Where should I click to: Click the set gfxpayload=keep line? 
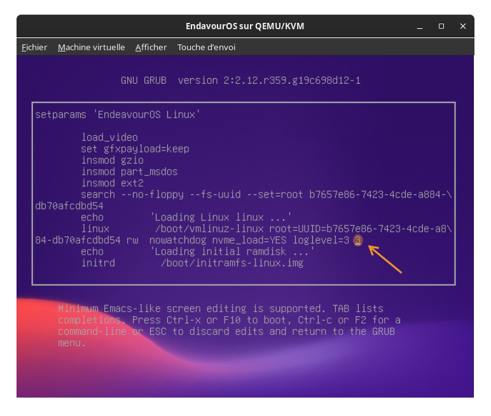tap(135, 149)
